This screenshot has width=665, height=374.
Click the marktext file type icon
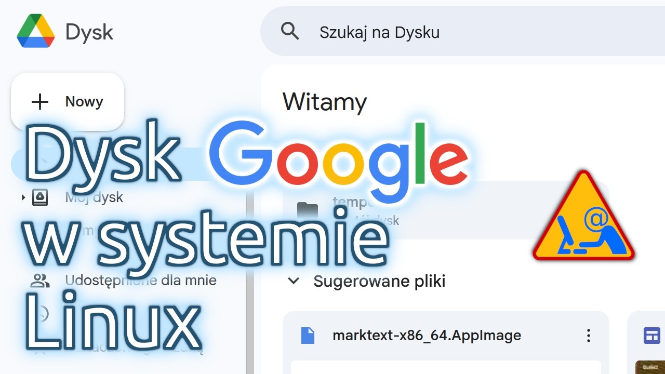(308, 336)
